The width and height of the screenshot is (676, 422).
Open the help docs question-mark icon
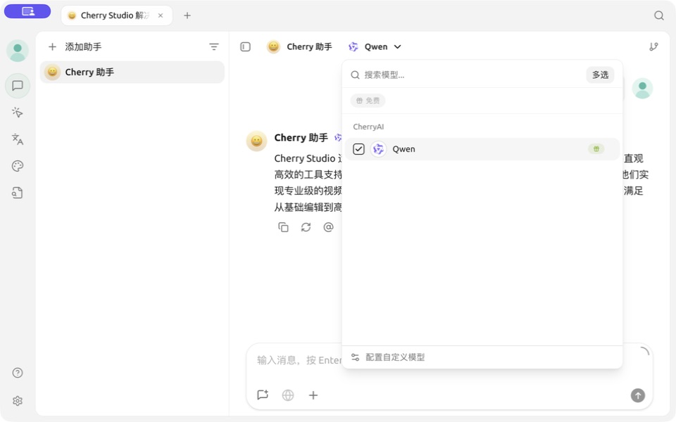pyautogui.click(x=18, y=373)
